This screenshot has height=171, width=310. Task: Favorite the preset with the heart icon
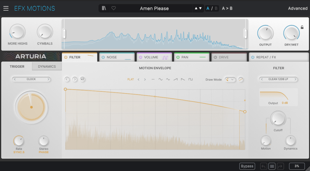pos(113,9)
